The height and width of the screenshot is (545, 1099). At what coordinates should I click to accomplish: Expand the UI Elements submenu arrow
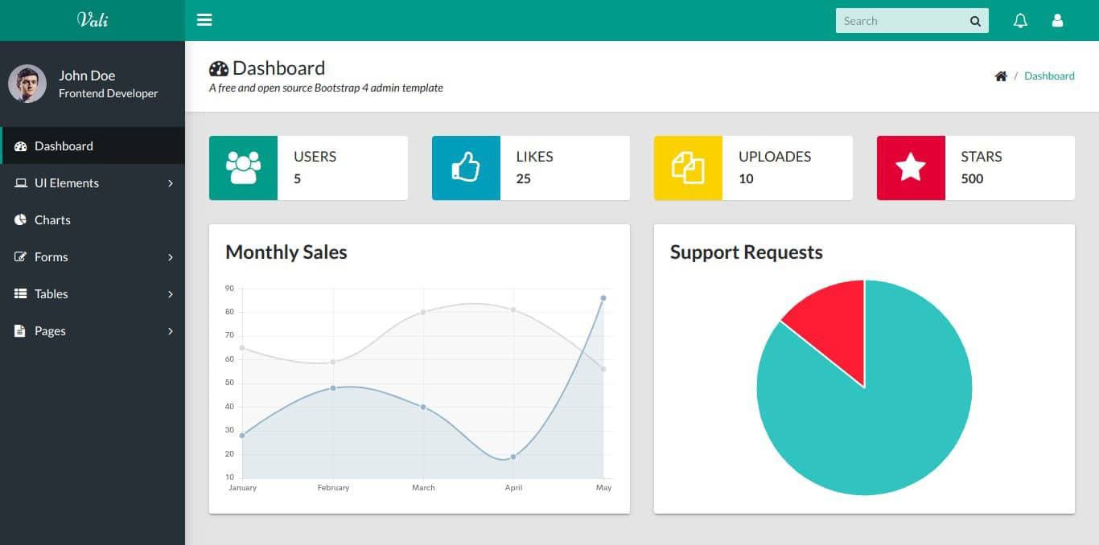click(171, 183)
